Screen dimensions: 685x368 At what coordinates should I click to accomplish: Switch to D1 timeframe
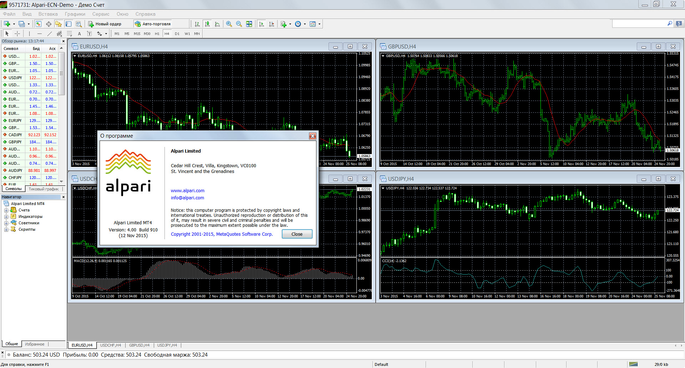tap(177, 34)
